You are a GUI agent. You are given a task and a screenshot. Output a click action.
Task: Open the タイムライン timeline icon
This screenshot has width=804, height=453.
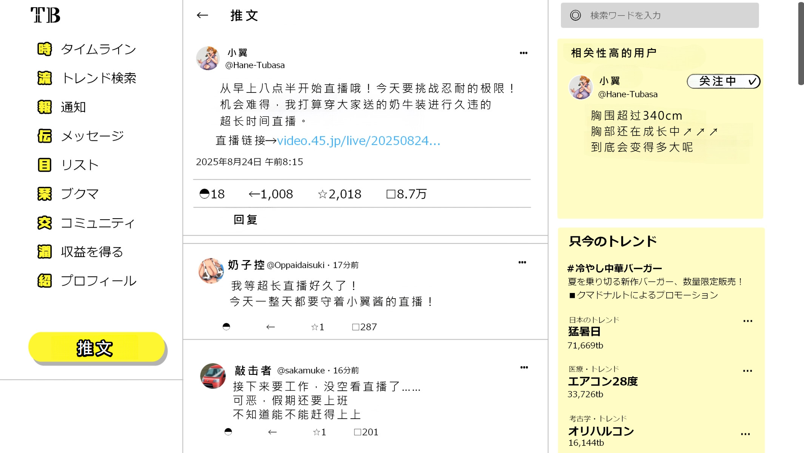[x=45, y=49]
